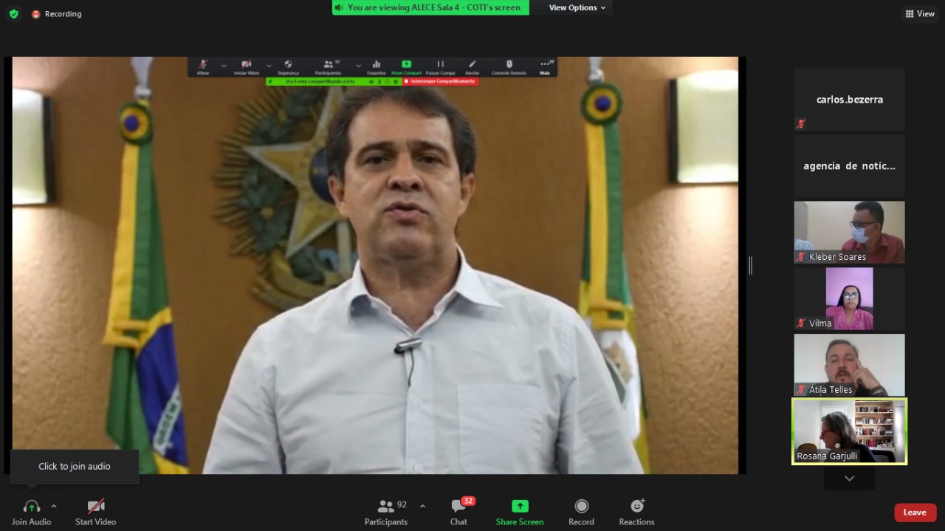Open audio settings arrow beside Join Audio
945x531 pixels.
point(54,507)
